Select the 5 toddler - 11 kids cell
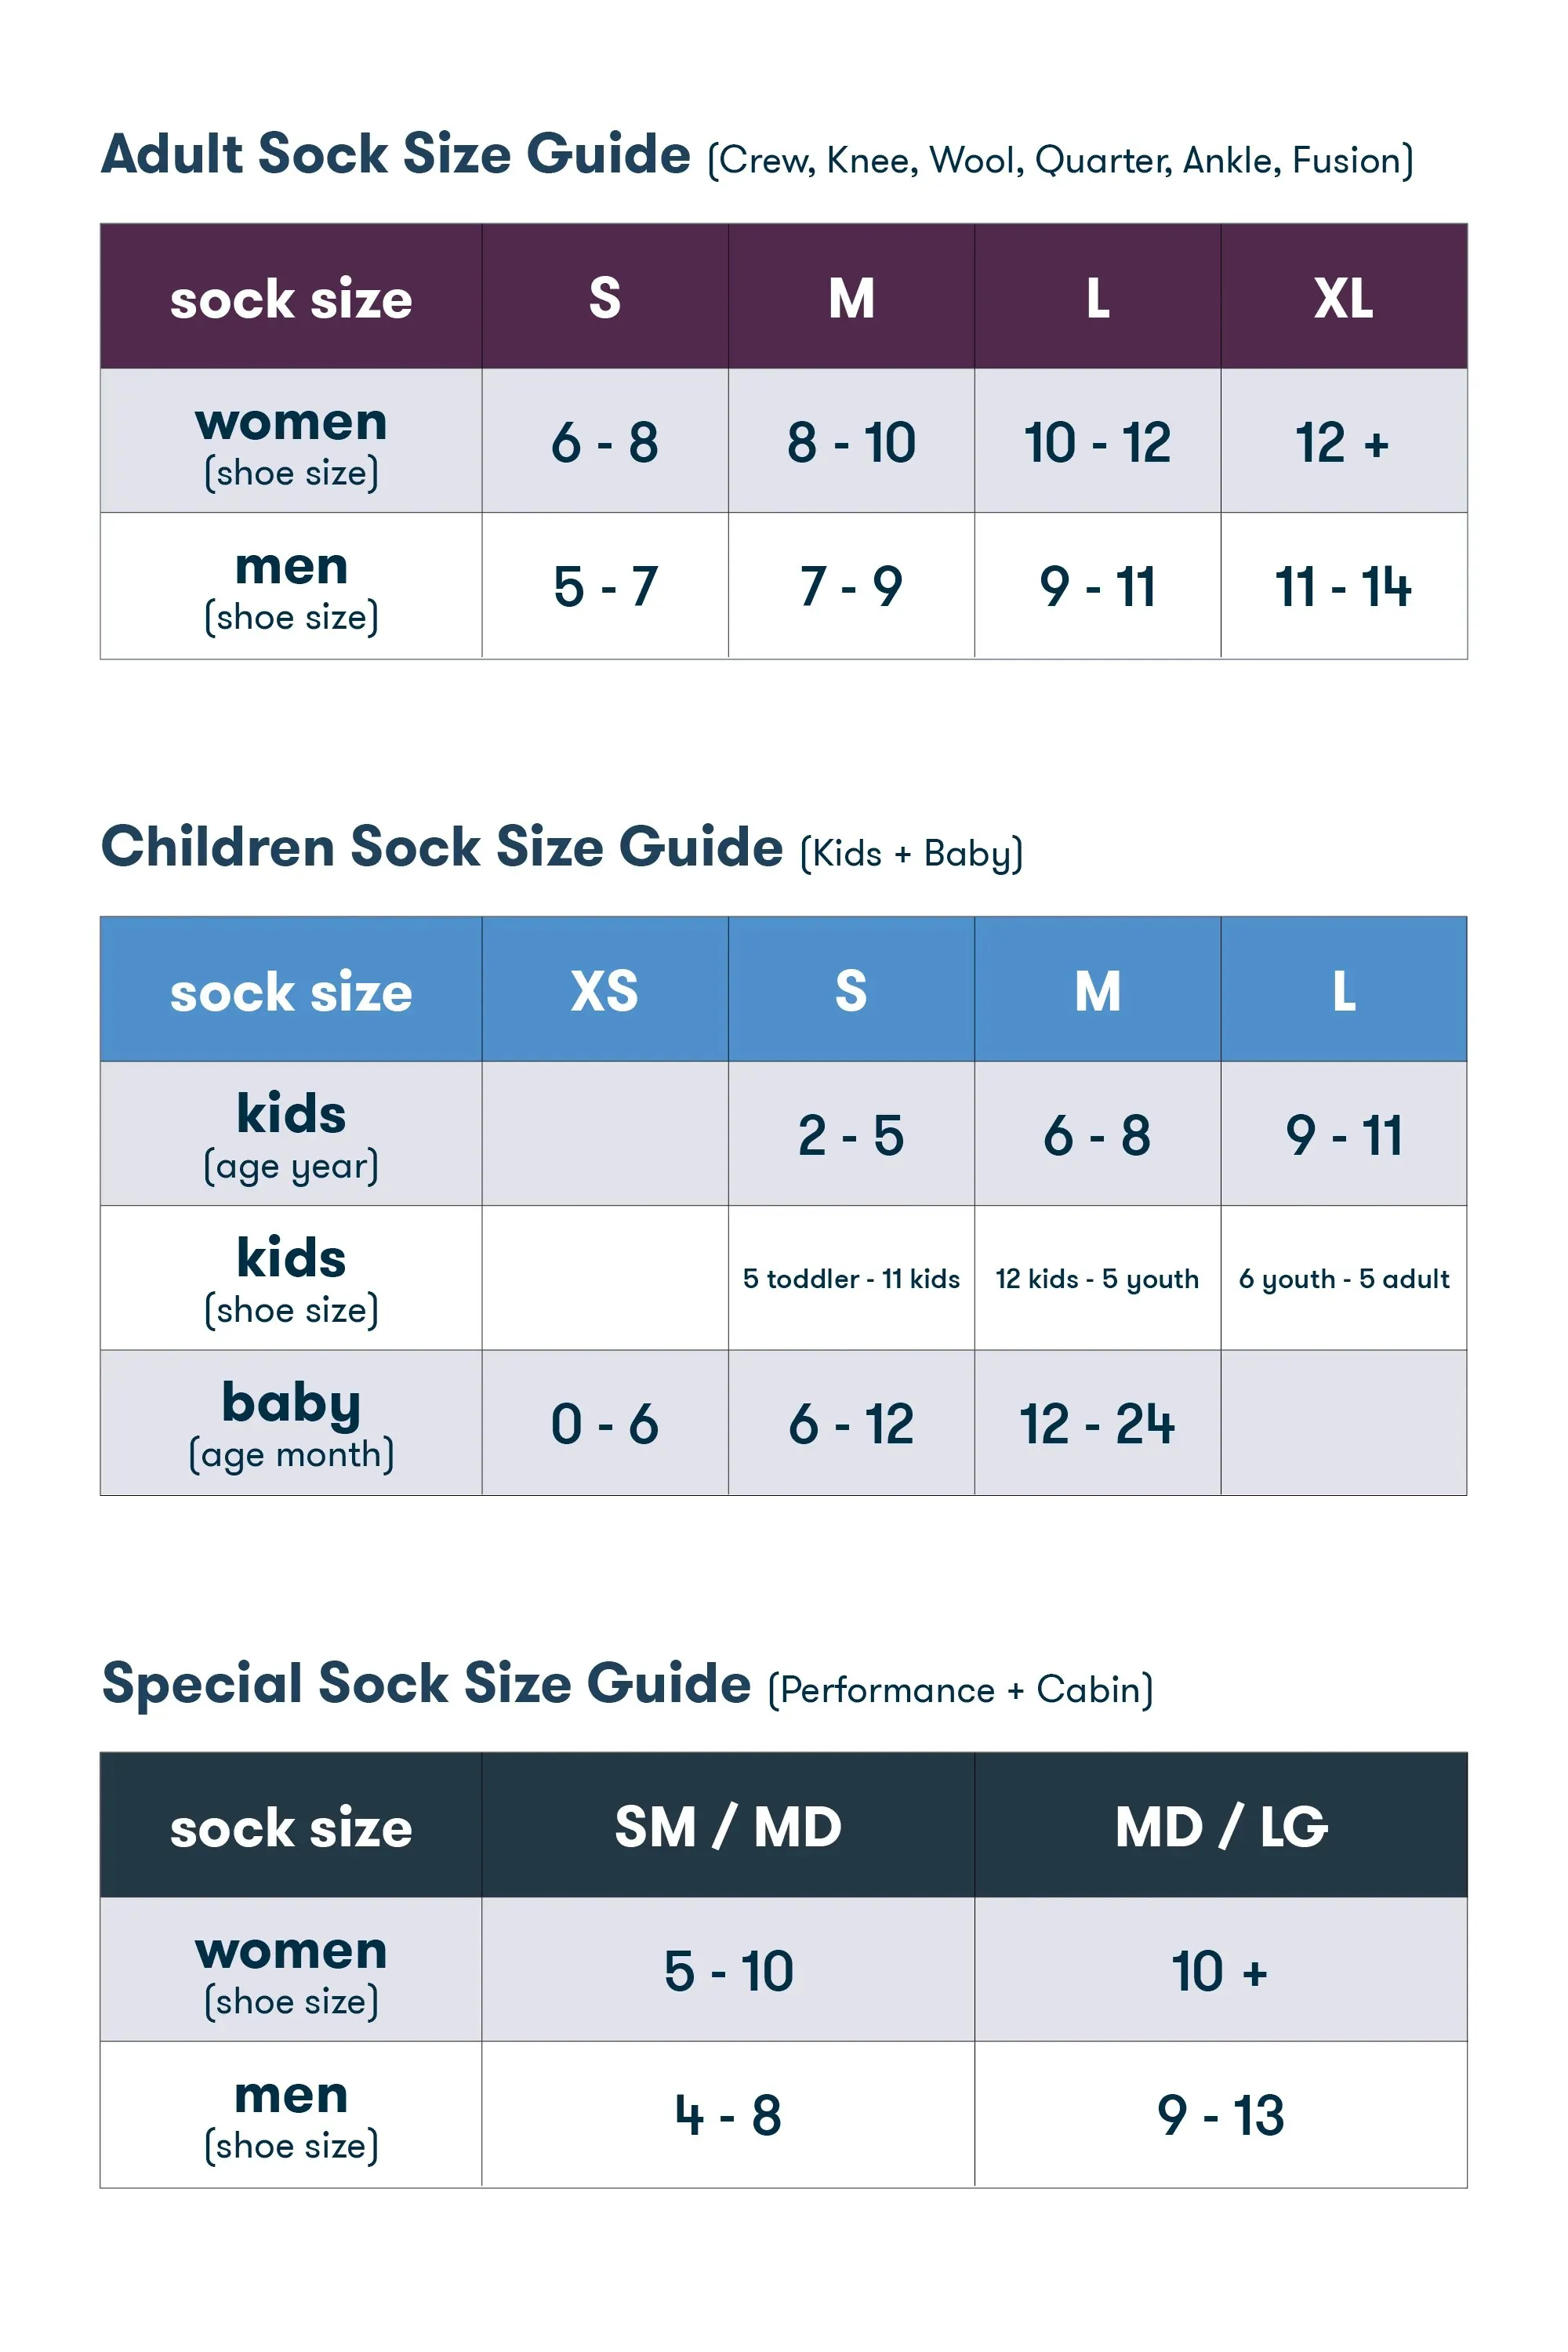This screenshot has width=1568, height=2352. point(851,1279)
